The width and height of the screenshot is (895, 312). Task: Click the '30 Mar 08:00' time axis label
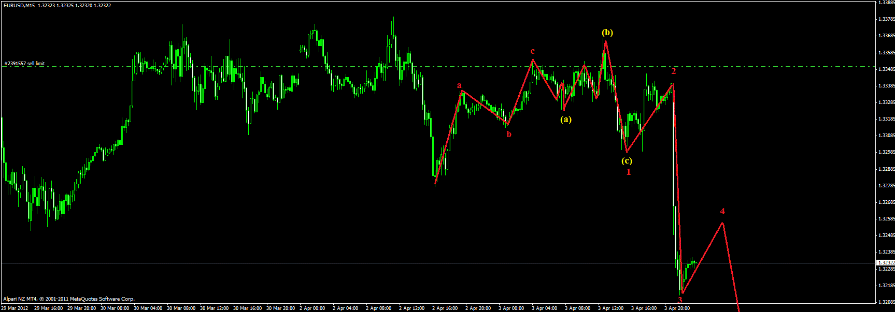point(181,308)
